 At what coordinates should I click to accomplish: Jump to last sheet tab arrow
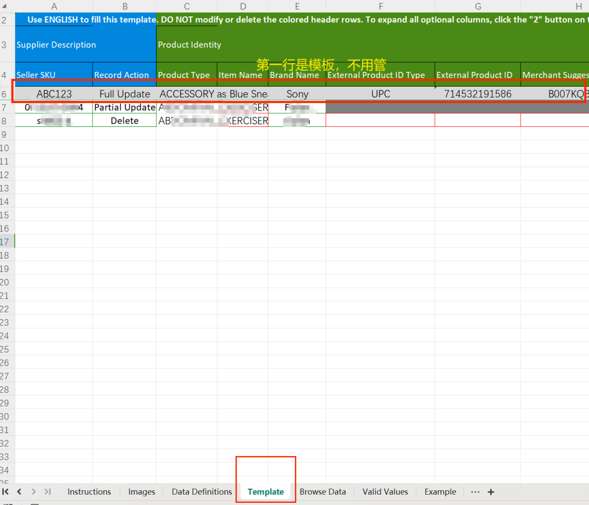pos(47,491)
